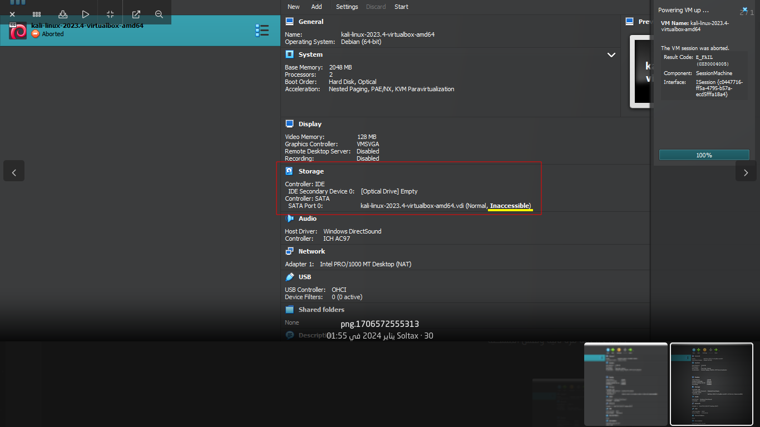Viewport: 760px width, 427px height.
Task: Click the image filename caption png.1706572555313
Action: point(380,324)
